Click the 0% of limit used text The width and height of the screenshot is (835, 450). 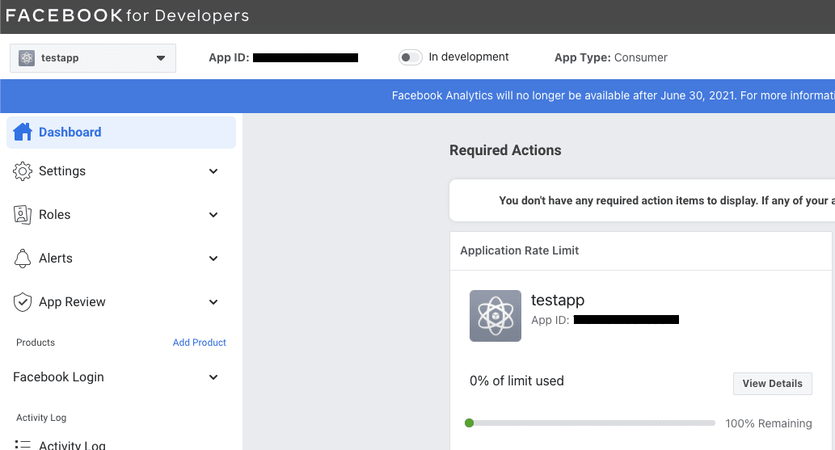tap(517, 381)
